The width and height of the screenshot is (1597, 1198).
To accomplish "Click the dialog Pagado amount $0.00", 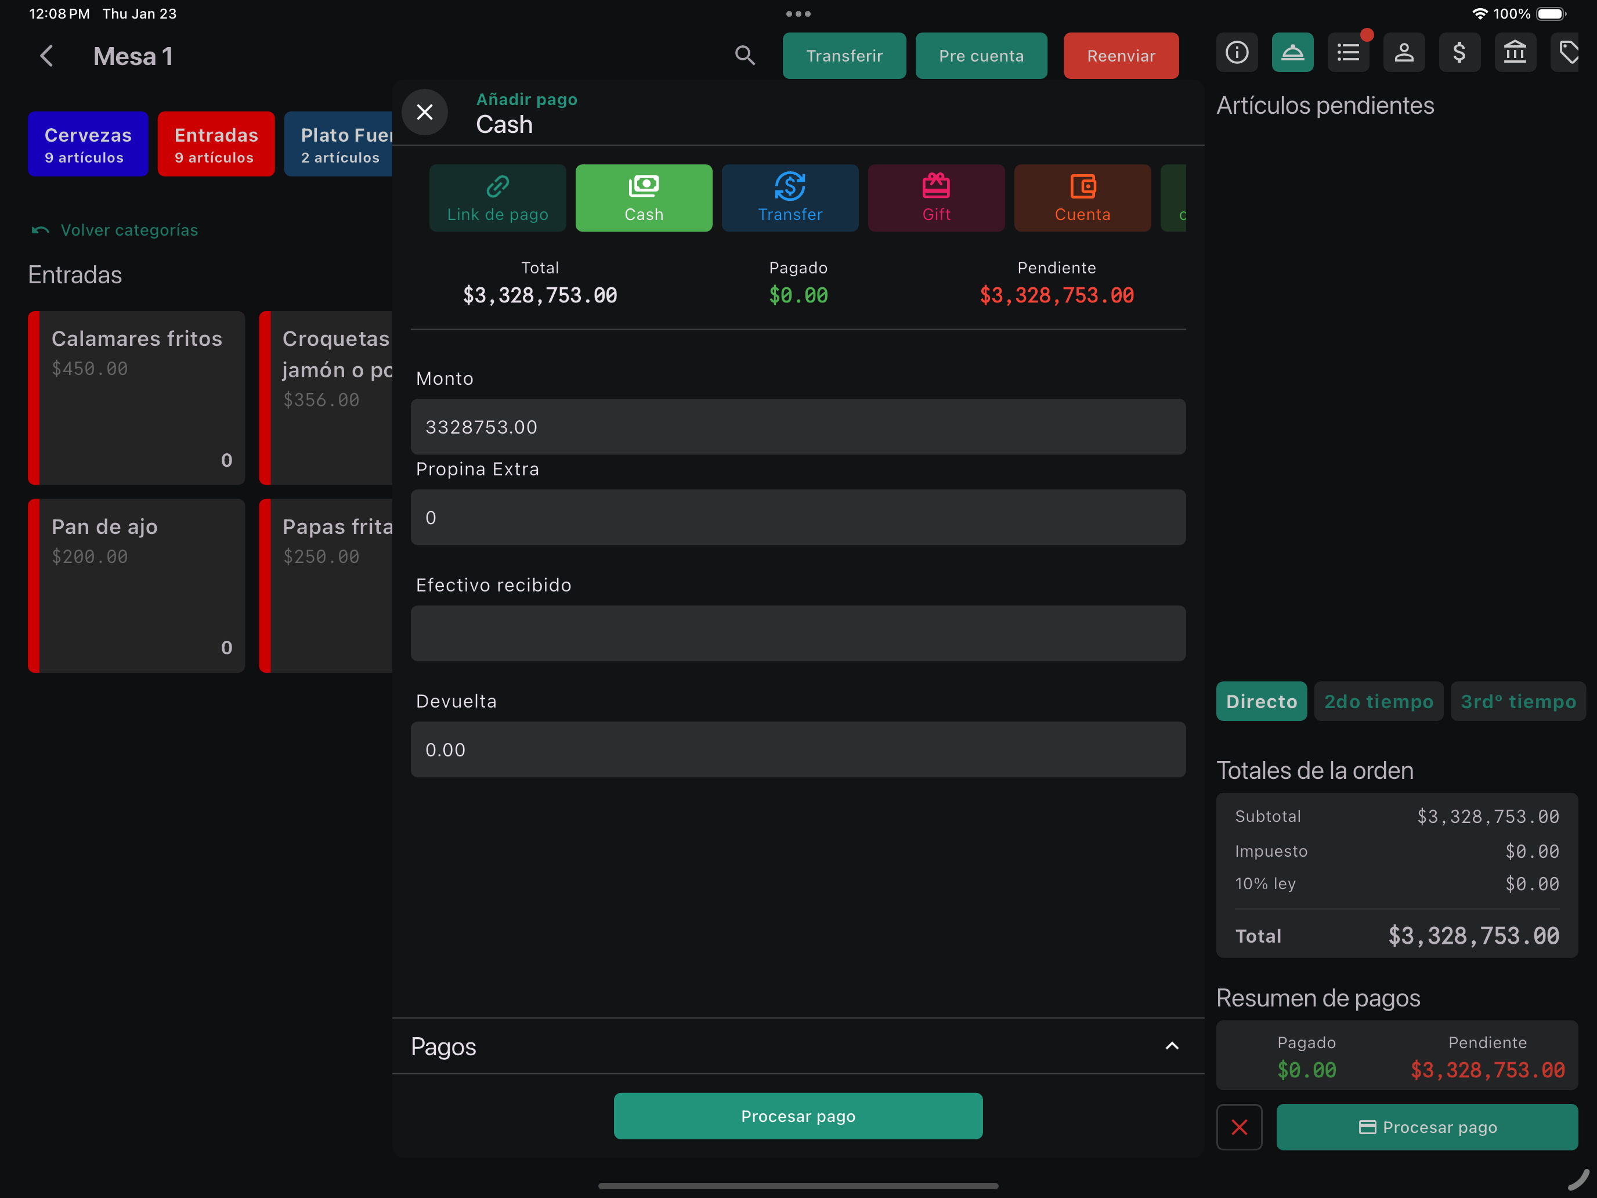I will [x=798, y=295].
